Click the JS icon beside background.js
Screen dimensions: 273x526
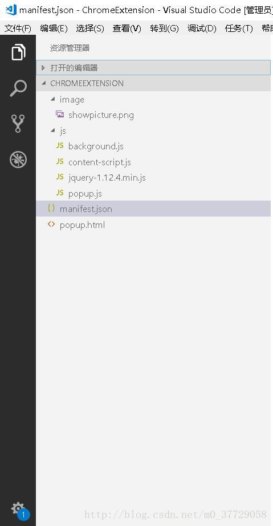point(60,145)
